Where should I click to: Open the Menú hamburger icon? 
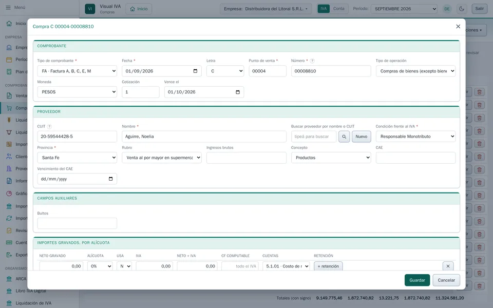(8, 7)
